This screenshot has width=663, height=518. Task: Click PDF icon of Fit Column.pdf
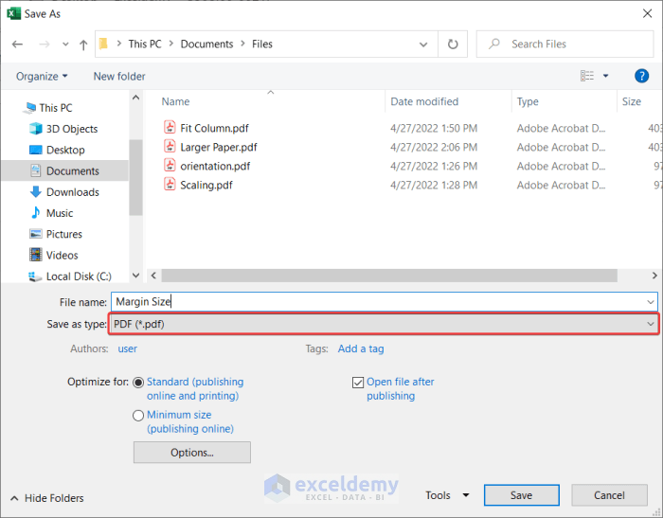[170, 127]
